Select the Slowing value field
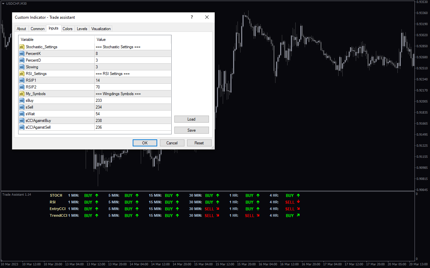The width and height of the screenshot is (430, 268). pos(133,67)
